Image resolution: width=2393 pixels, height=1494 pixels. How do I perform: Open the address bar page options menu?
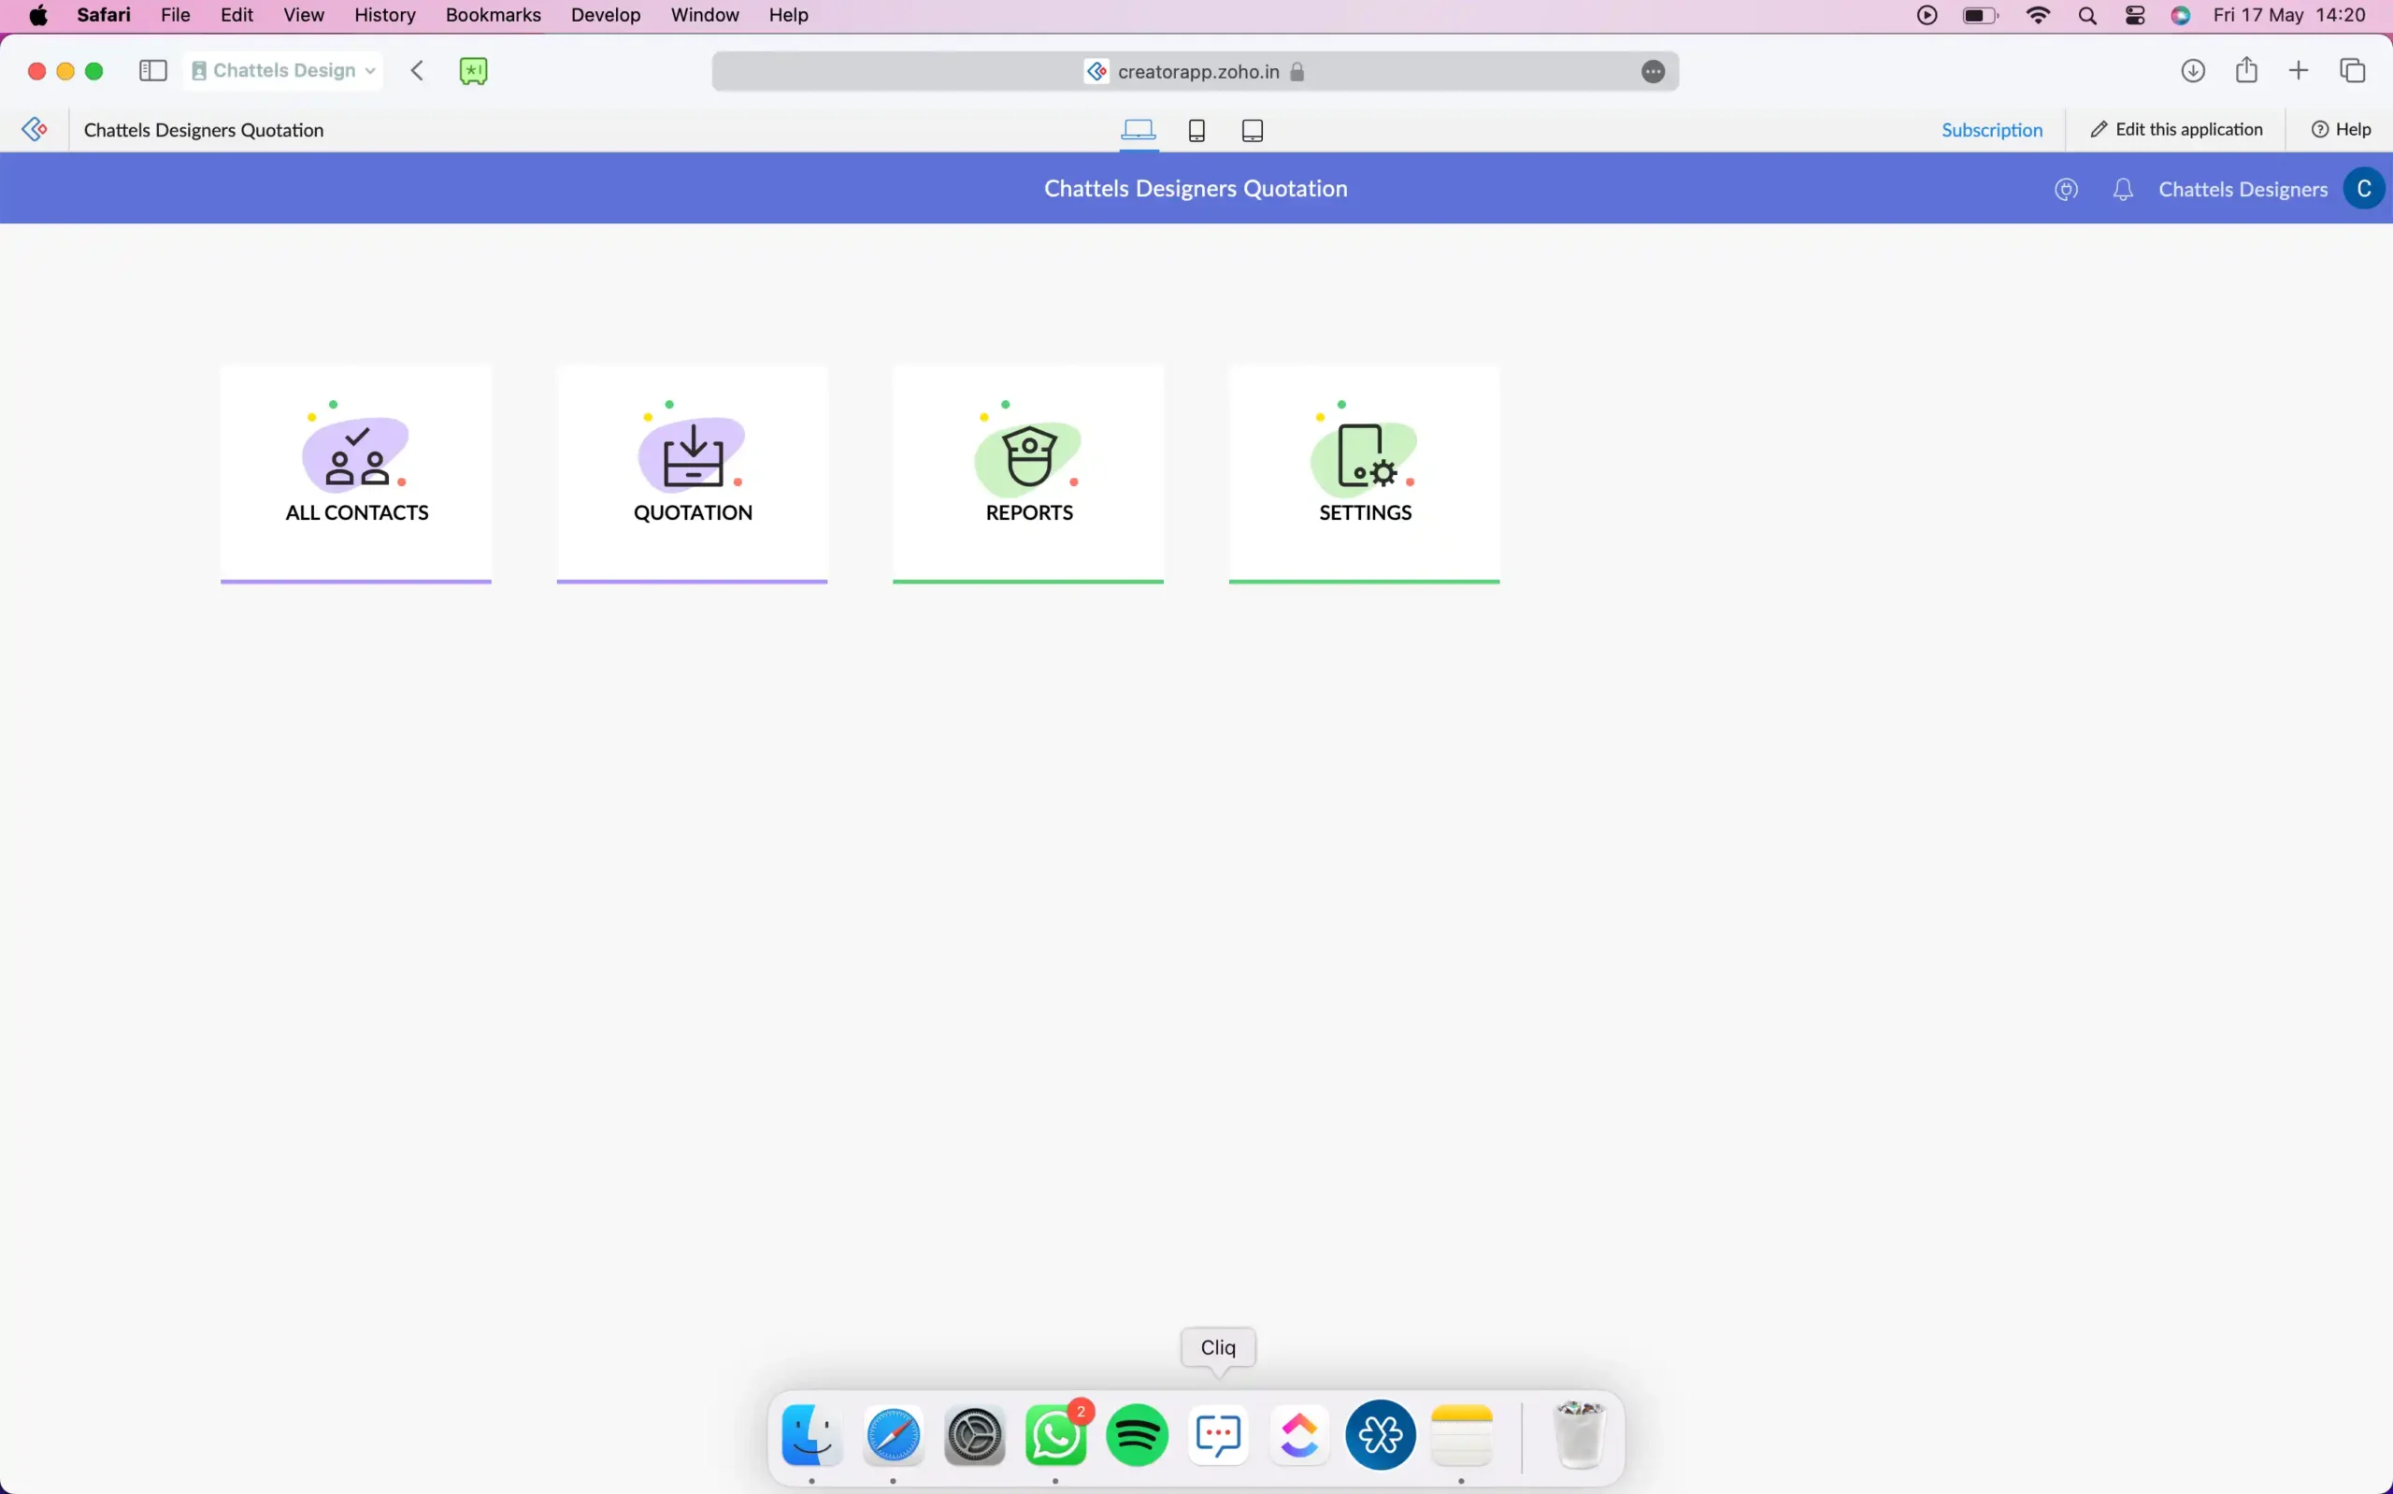[x=1654, y=71]
